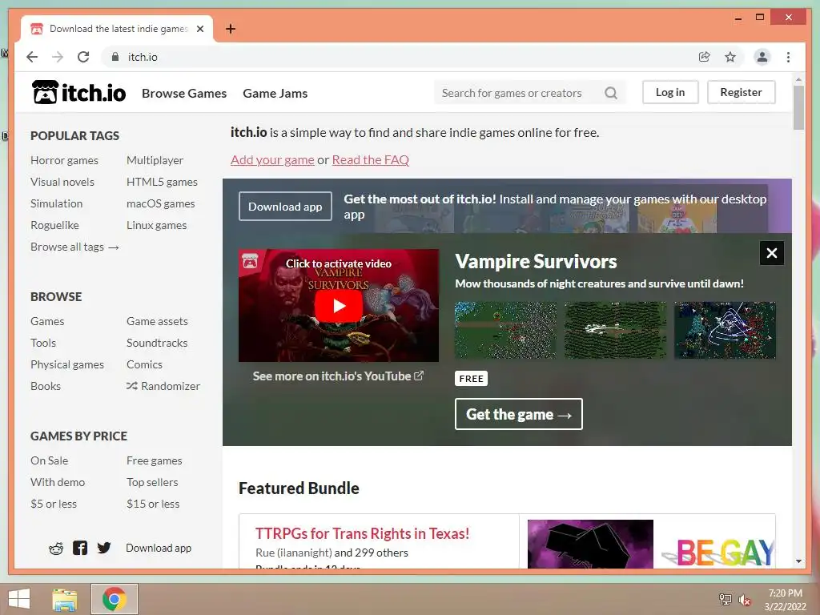Browse HTML5 games tag
The image size is (820, 615).
coord(162,182)
